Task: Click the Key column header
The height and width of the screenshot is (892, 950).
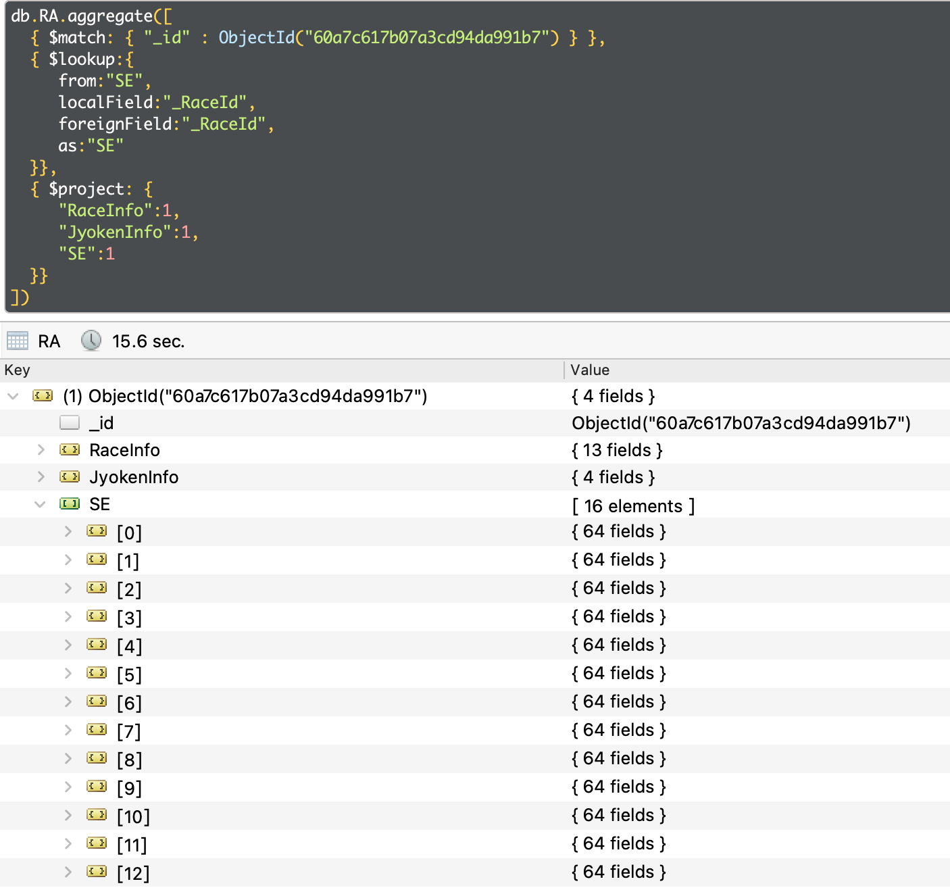Action: tap(18, 370)
